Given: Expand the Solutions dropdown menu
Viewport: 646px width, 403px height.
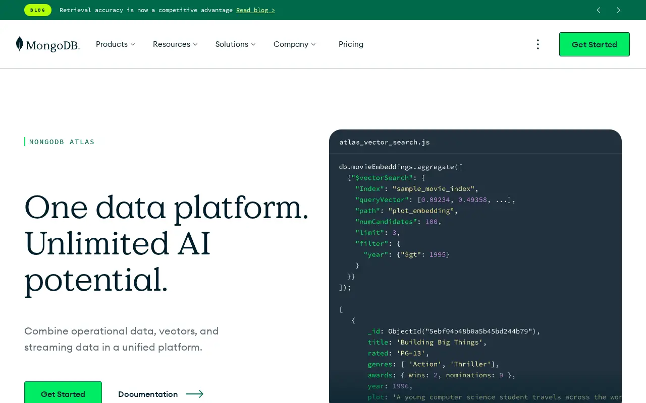Looking at the screenshot, I should (235, 44).
